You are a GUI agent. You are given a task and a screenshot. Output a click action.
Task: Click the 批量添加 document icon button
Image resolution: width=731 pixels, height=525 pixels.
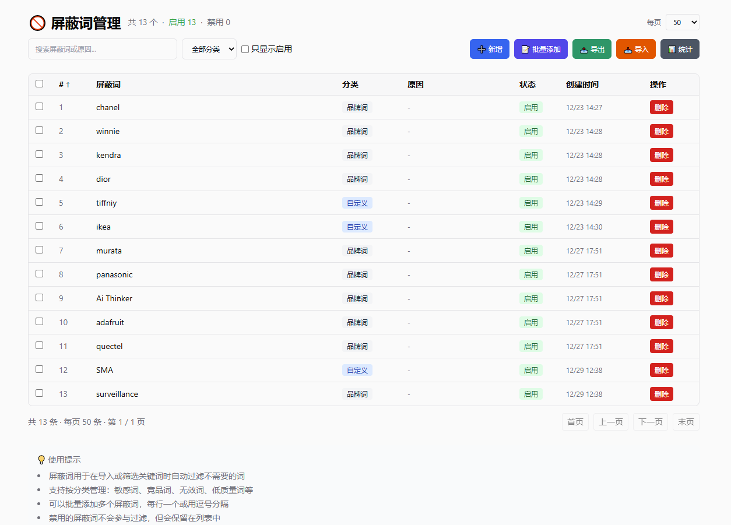click(x=540, y=49)
